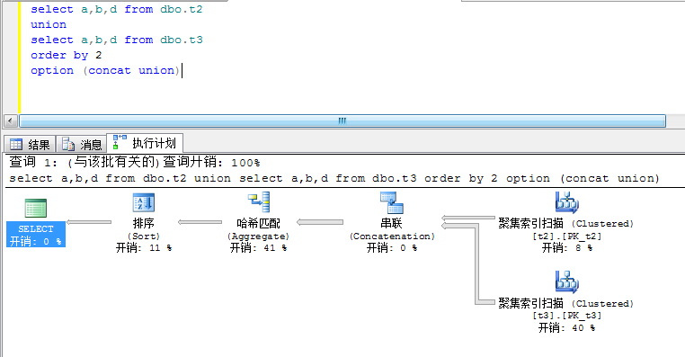
Task: Click the Concatenation (串联) operator icon
Action: (391, 203)
